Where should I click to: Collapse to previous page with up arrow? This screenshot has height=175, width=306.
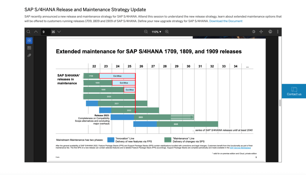36,31
